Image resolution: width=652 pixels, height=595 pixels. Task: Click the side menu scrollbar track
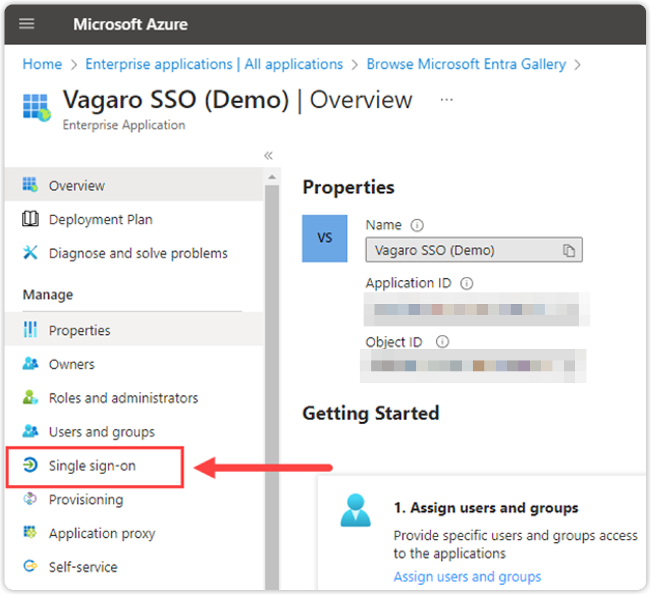(272, 386)
